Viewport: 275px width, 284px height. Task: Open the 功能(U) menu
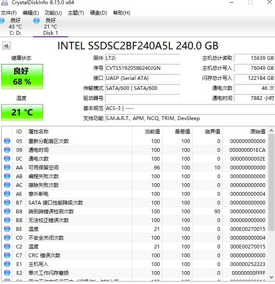[x=53, y=13]
